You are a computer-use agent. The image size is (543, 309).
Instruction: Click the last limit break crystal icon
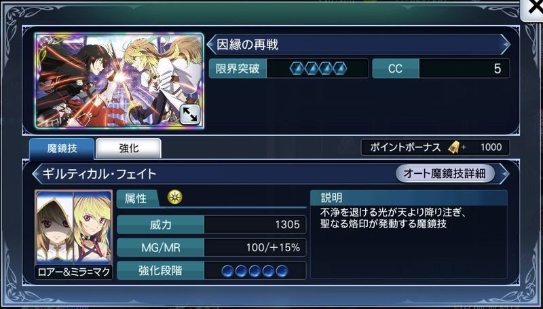click(x=340, y=69)
